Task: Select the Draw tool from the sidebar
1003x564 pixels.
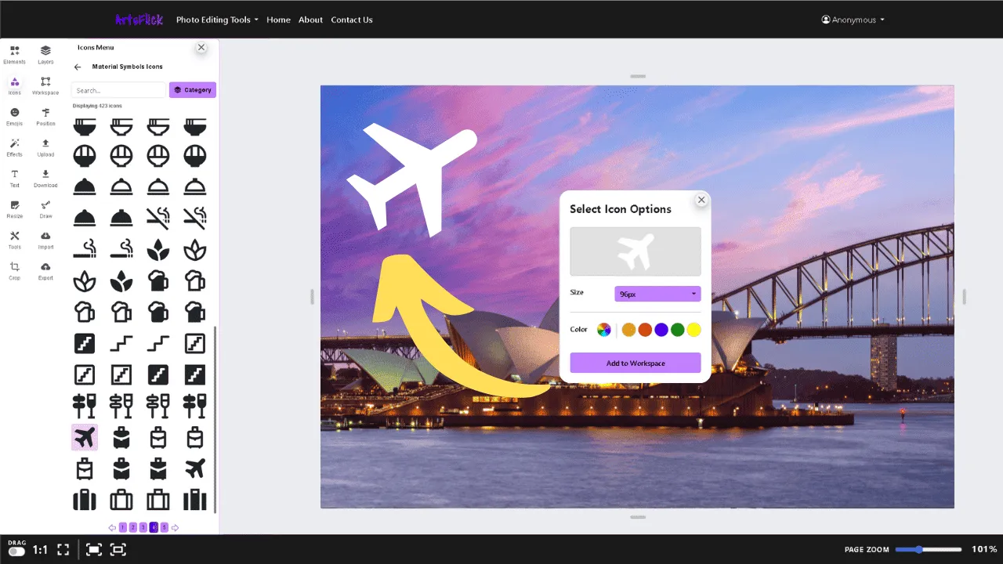Action: pos(45,210)
